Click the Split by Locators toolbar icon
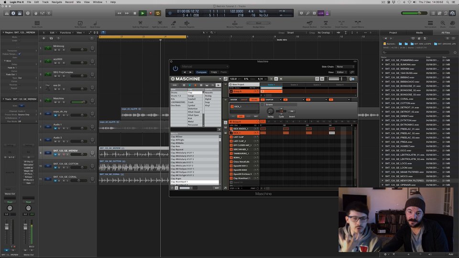This screenshot has height=258, width=459. (x=160, y=24)
